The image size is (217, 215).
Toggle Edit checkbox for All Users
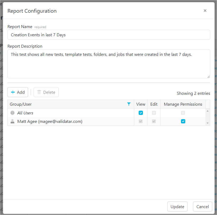(x=154, y=113)
